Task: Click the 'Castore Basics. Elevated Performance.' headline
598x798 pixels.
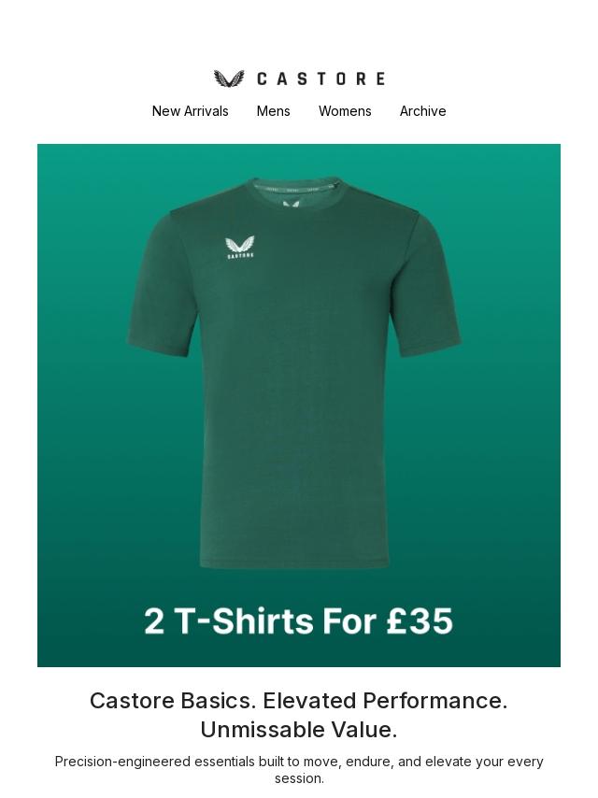Action: click(x=299, y=701)
